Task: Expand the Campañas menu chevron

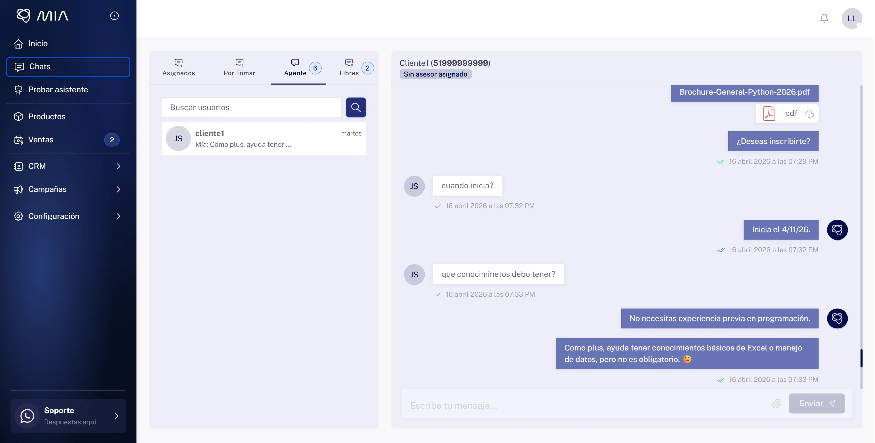Action: point(119,189)
